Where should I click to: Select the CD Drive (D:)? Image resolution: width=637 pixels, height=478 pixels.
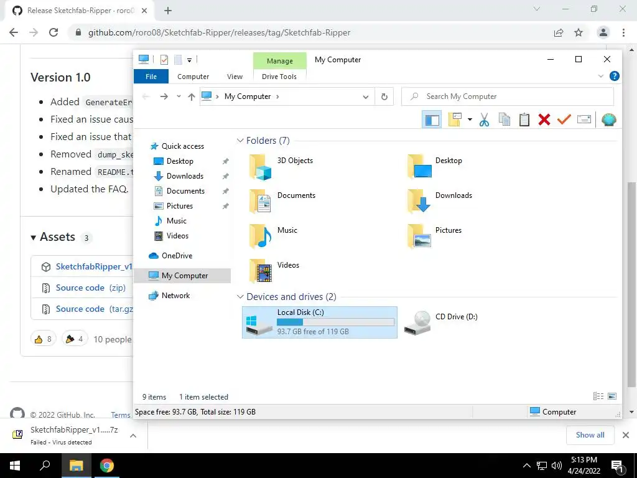coord(441,322)
